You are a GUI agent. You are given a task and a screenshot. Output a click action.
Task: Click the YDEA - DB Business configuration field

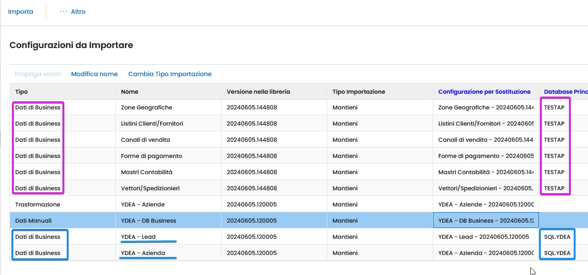tap(485, 221)
